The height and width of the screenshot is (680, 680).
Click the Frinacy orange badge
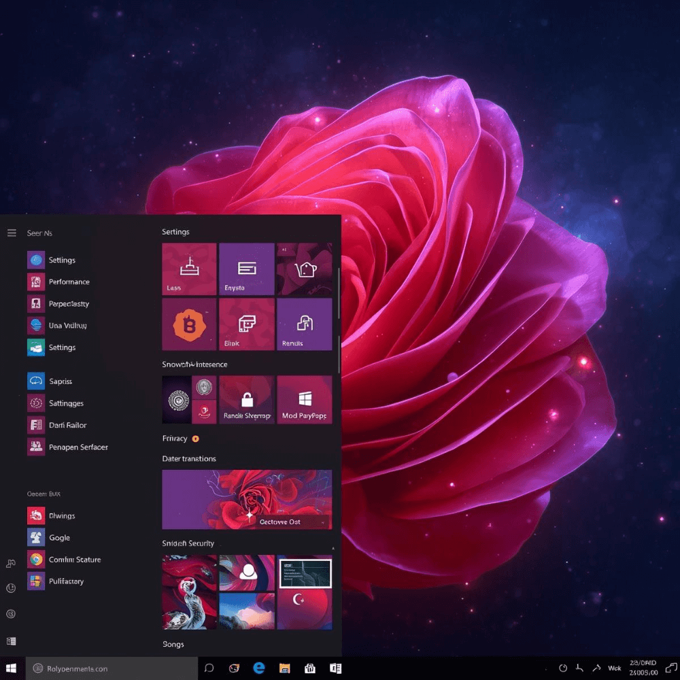(x=196, y=439)
